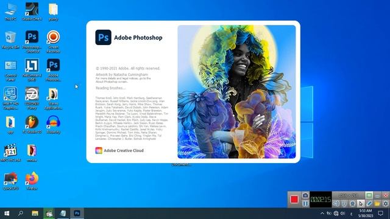
Task: Click the splash screen artwork image
Action: tap(236, 92)
